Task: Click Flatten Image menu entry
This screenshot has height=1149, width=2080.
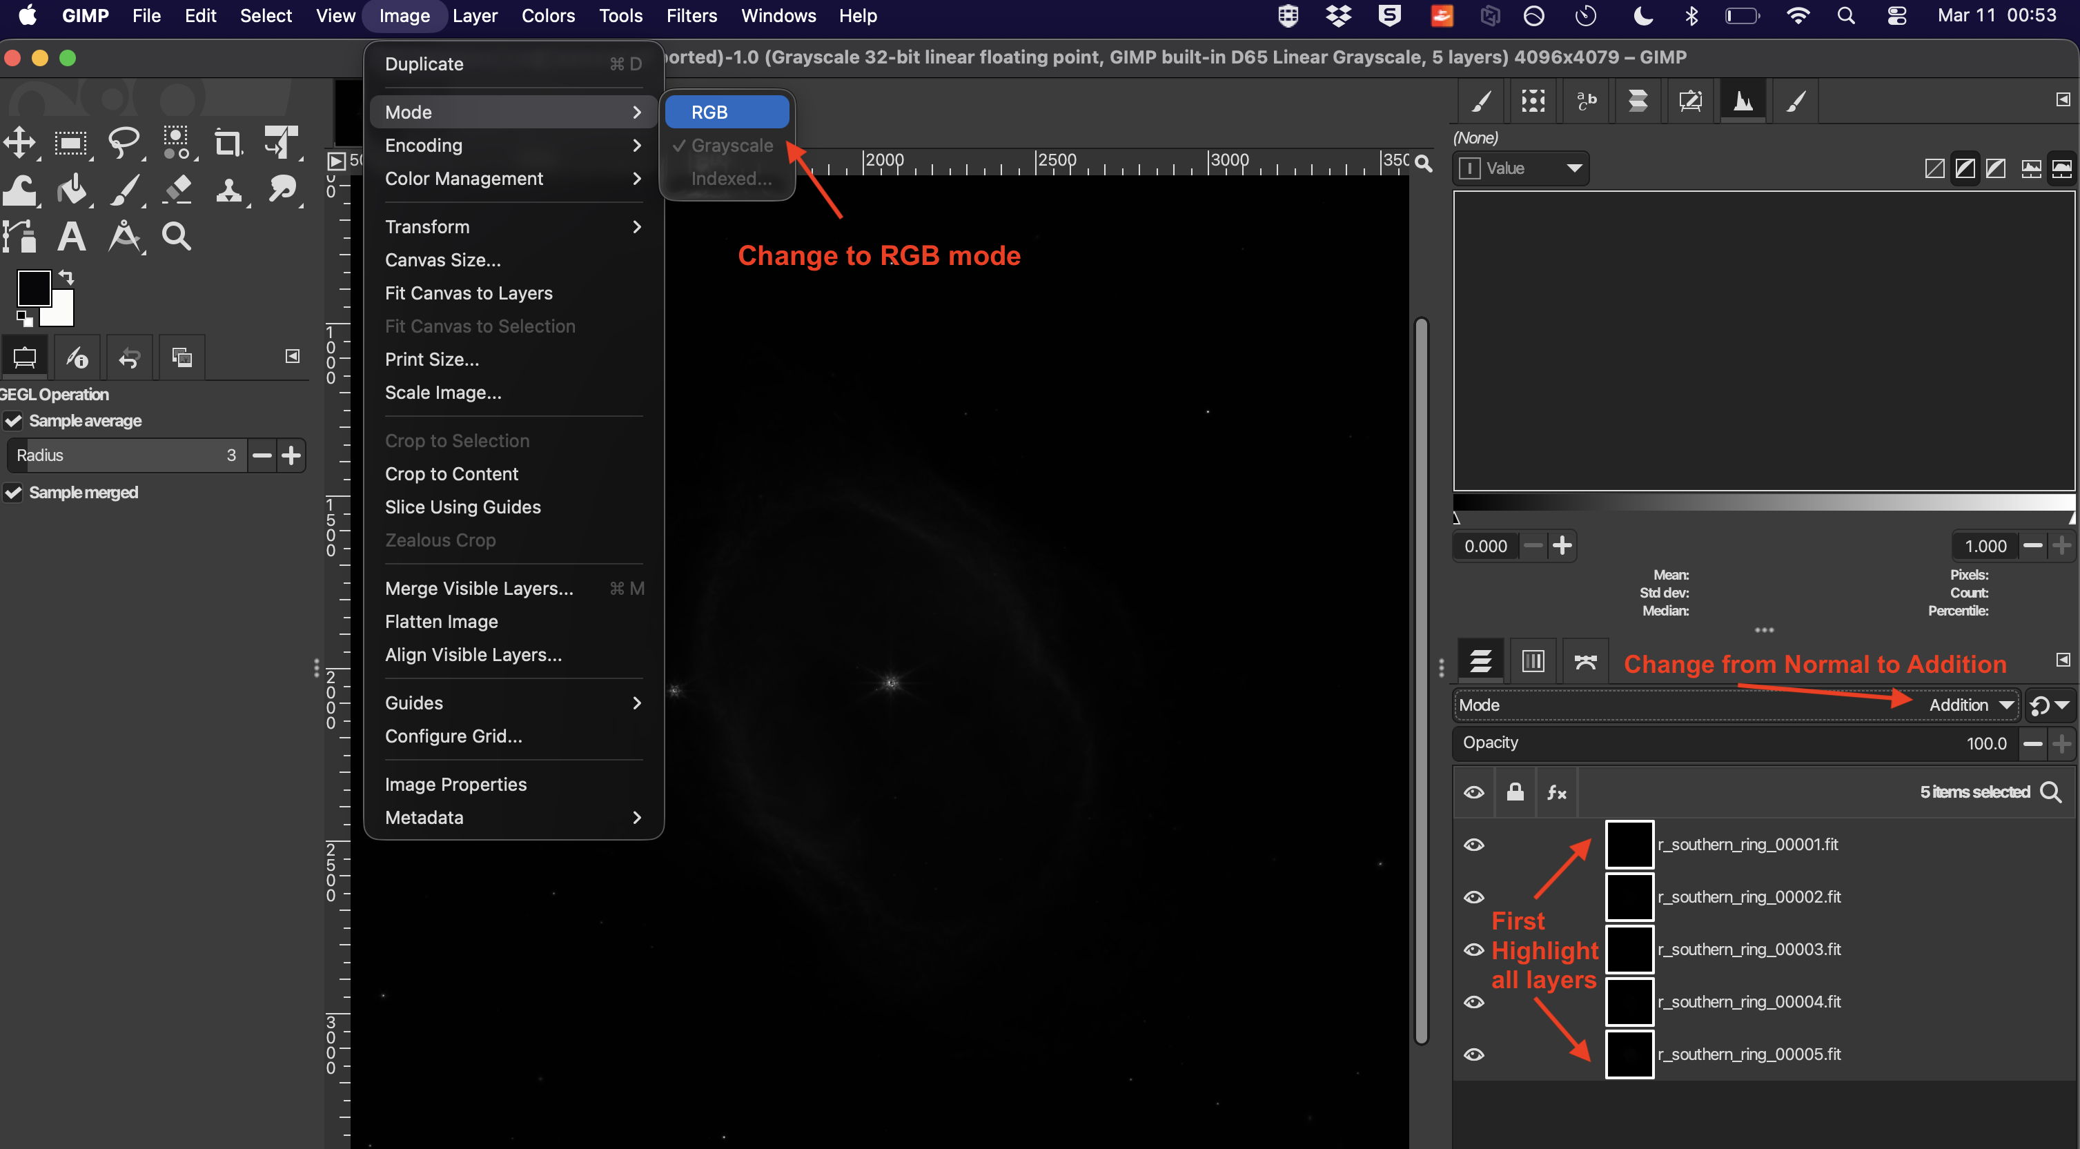Action: [441, 622]
